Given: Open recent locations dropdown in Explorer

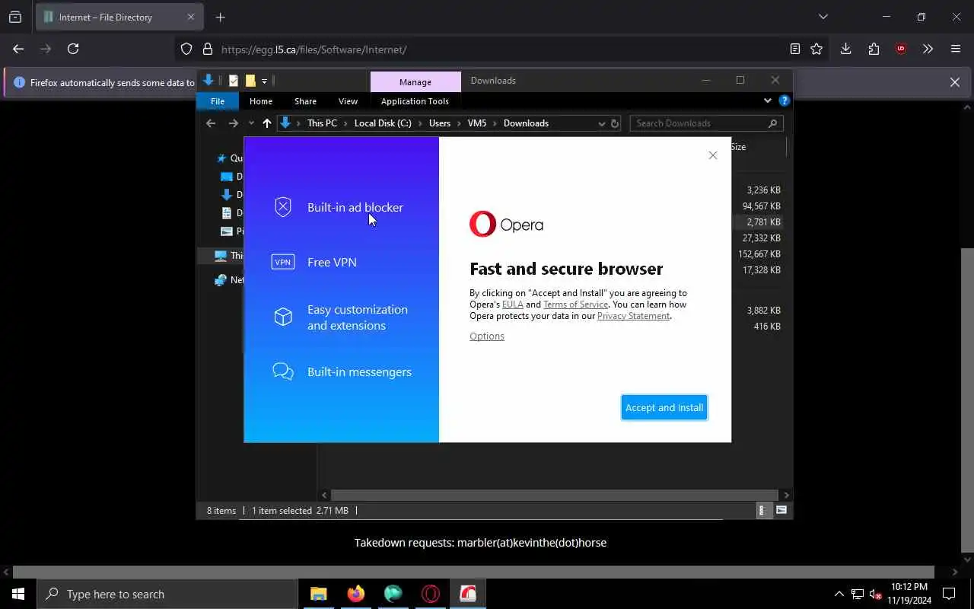Looking at the screenshot, I should click(251, 123).
